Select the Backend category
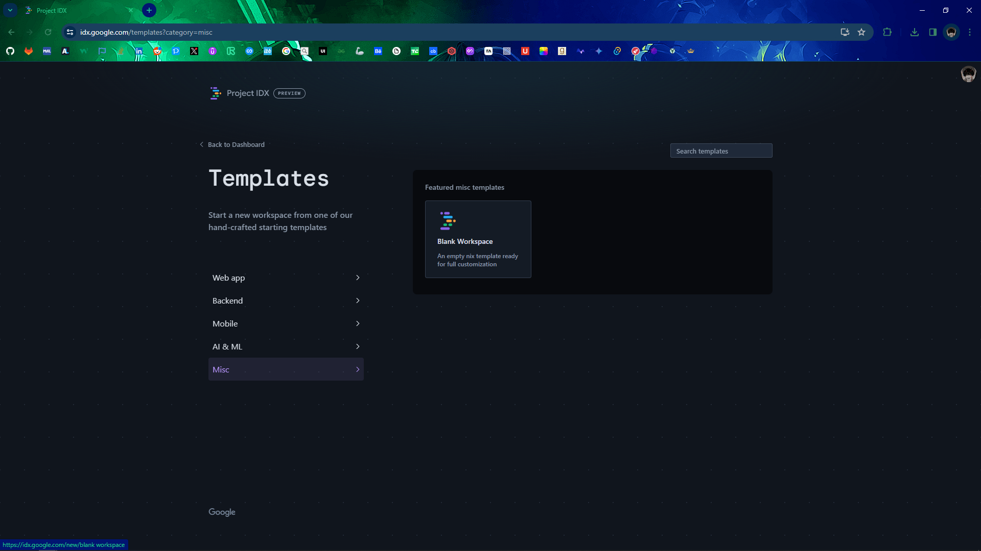The image size is (981, 551). click(x=286, y=300)
